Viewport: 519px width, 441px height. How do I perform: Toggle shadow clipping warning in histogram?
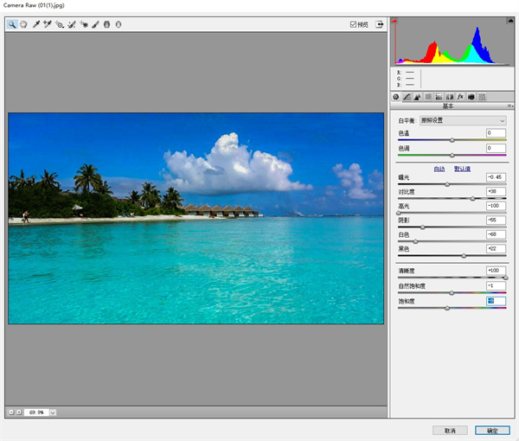pos(395,21)
